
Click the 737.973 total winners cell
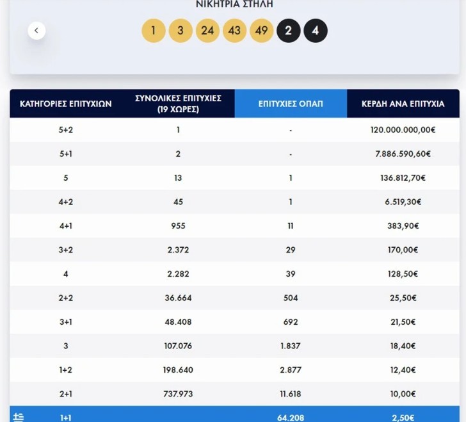click(178, 394)
